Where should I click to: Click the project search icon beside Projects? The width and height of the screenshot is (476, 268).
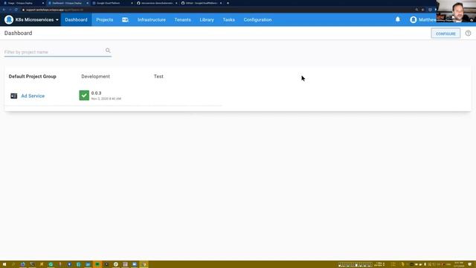pyautogui.click(x=125, y=20)
